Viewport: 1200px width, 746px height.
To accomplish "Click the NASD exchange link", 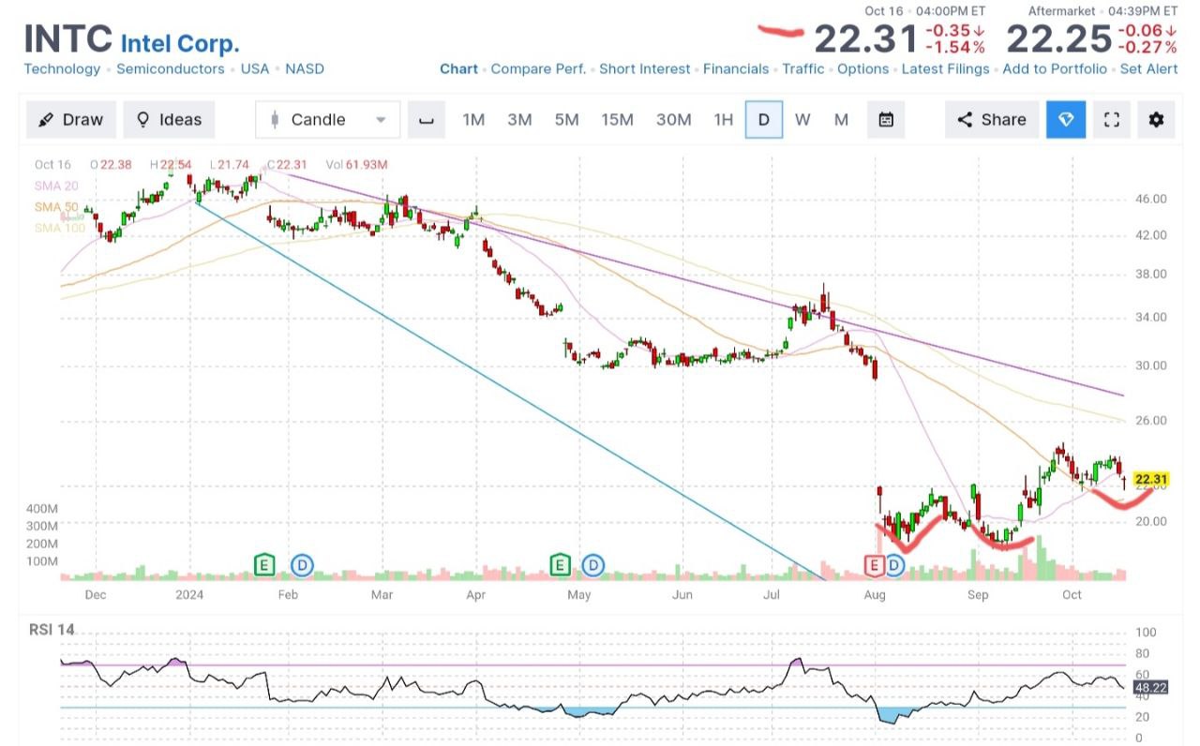I will (x=305, y=69).
